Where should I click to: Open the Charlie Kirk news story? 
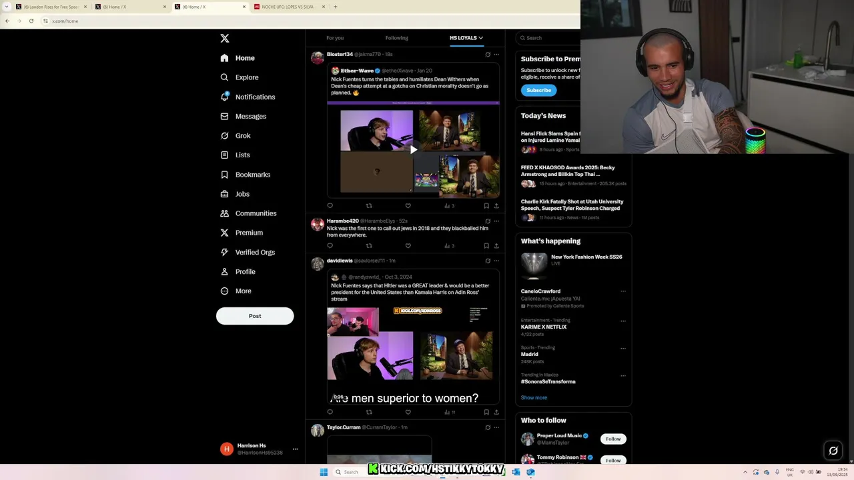click(x=572, y=209)
